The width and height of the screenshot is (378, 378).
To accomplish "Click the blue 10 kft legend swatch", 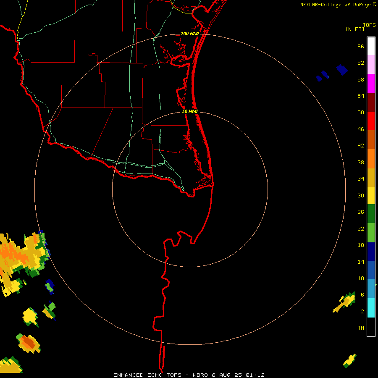I will 371,270.
